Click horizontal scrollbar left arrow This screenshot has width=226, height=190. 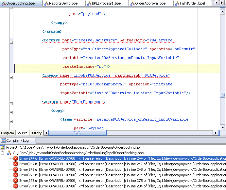(46, 133)
